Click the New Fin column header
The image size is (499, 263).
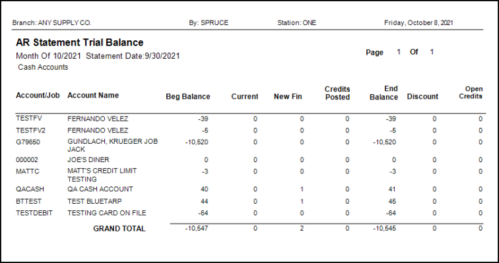(x=288, y=96)
